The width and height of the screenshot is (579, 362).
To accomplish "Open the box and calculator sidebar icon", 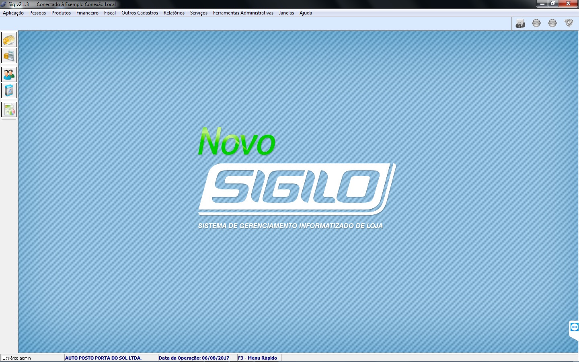I will tap(9, 56).
